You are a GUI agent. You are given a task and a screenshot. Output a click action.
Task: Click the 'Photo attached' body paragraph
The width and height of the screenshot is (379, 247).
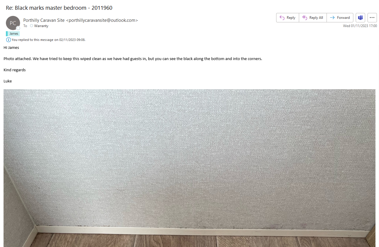133,59
